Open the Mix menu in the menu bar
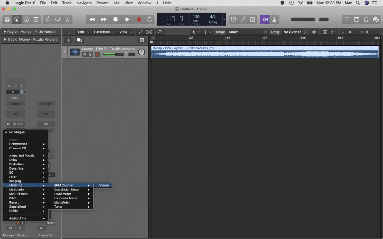Viewport: 383px width, 239px height. tap(116, 3)
